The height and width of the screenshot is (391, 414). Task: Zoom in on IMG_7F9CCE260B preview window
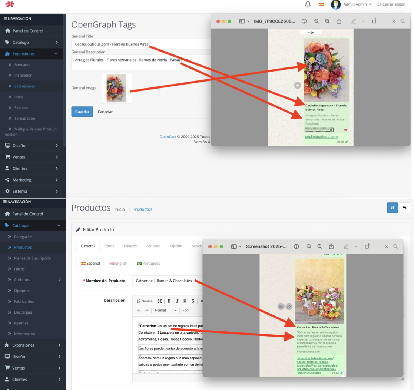point(327,21)
